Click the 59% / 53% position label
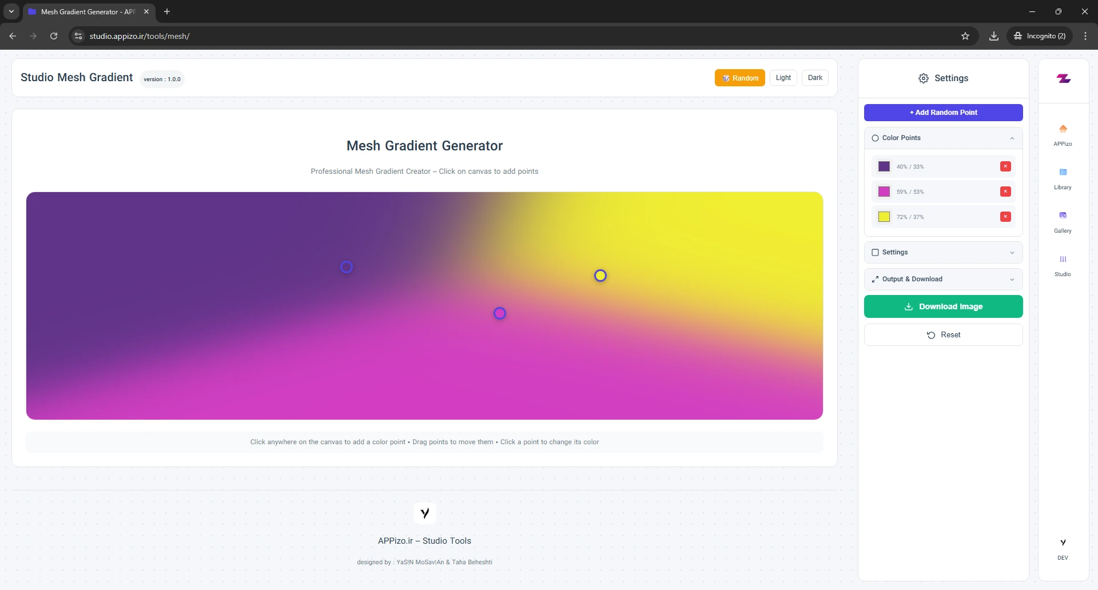The width and height of the screenshot is (1098, 590). [910, 192]
